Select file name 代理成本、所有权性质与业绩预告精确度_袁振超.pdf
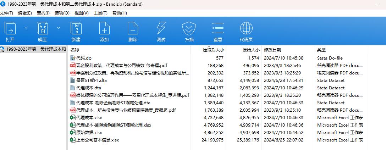 point(126,110)
